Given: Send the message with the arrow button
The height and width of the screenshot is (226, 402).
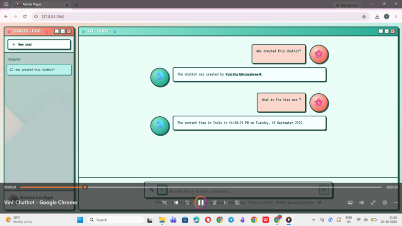Looking at the screenshot, I should 324,190.
